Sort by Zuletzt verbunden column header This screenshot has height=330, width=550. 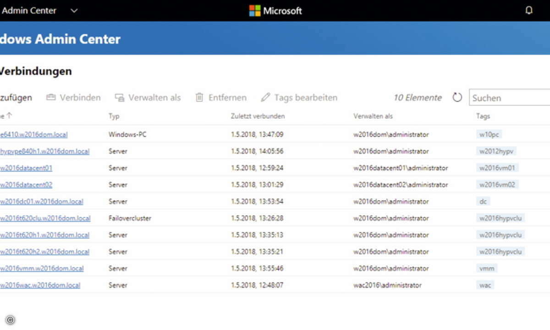click(258, 116)
